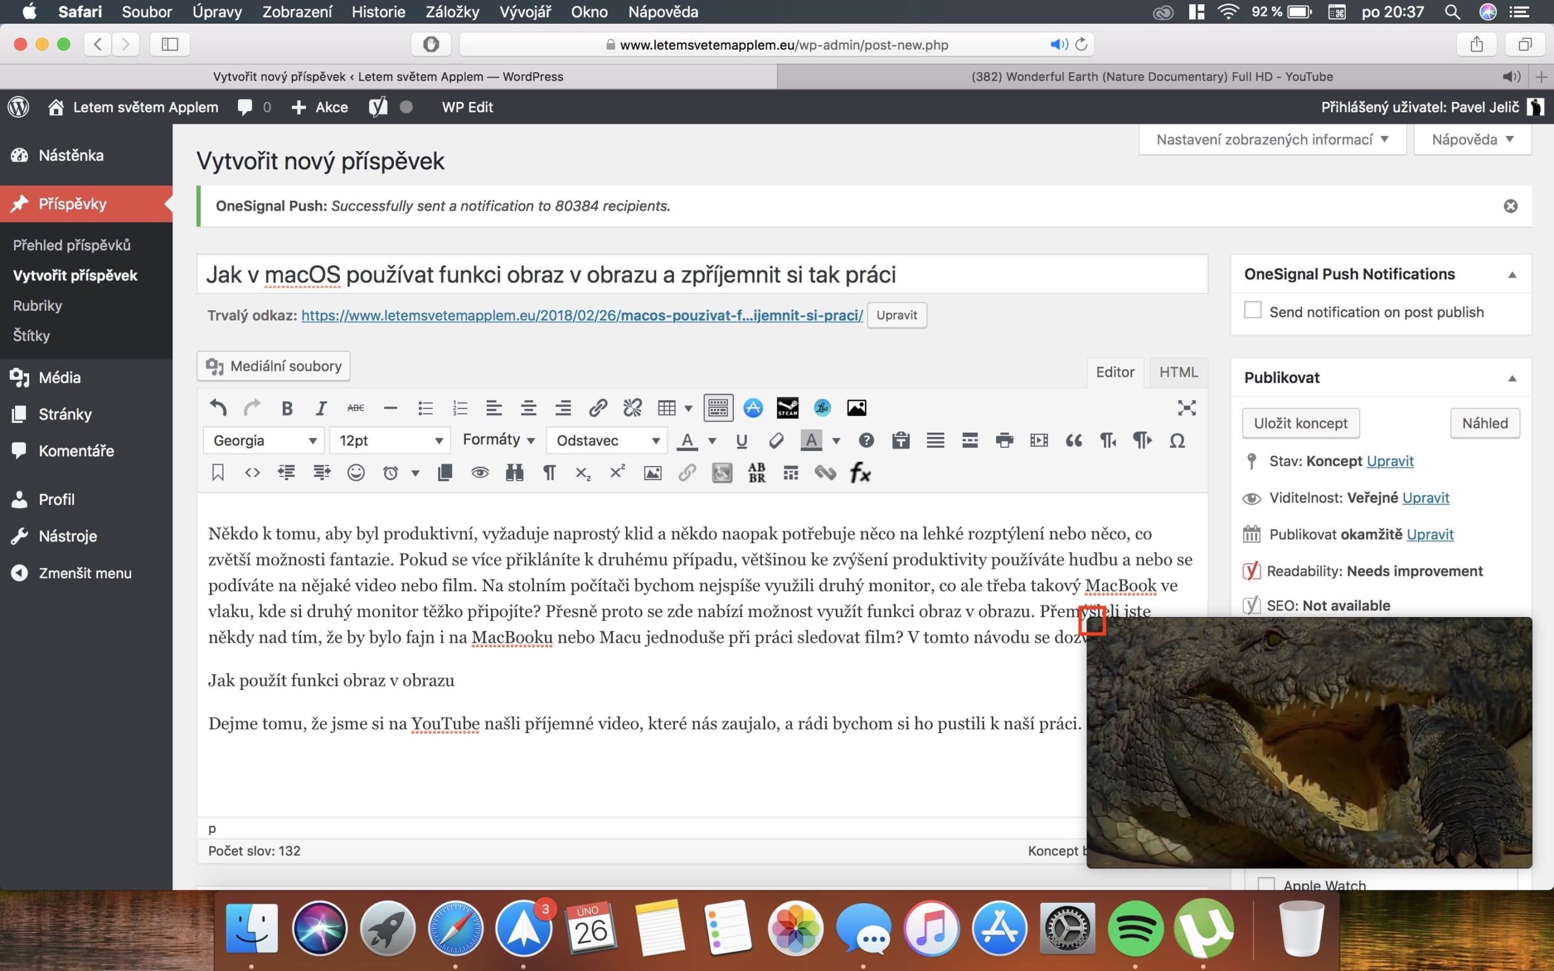Click the Uložit koncept button
This screenshot has width=1554, height=971.
[1301, 423]
